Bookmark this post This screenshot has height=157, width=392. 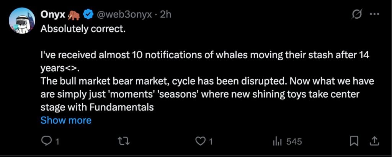tap(354, 141)
